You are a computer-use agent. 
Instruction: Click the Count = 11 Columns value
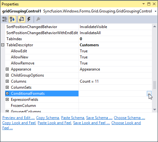tap(89, 81)
